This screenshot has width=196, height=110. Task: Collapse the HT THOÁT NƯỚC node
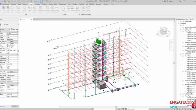pos(181,94)
